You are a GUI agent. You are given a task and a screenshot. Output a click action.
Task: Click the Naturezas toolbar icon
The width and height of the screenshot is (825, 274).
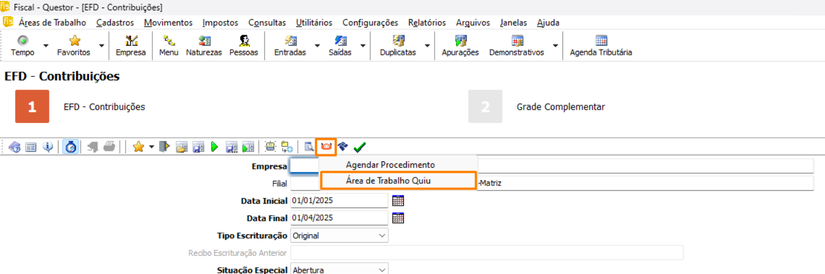click(x=204, y=46)
